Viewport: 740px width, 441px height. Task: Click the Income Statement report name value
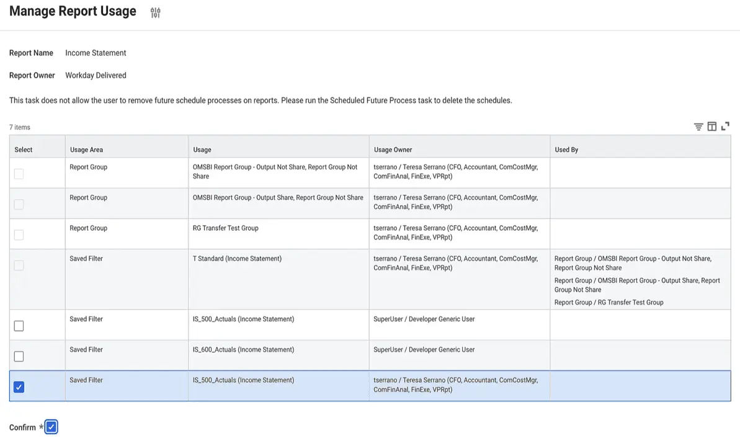[96, 53]
